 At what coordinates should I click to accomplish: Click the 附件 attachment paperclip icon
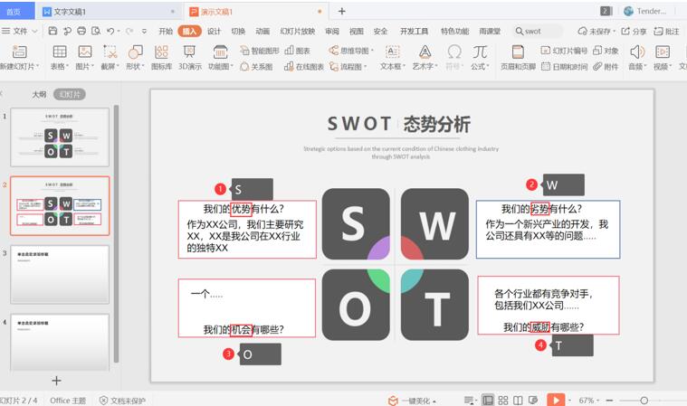(606, 67)
